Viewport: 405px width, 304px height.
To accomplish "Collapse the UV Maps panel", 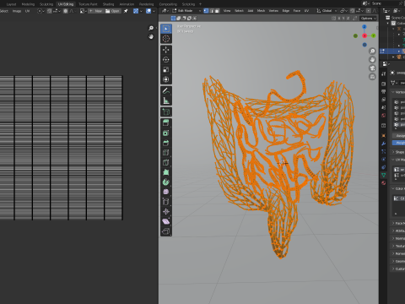I will click(x=398, y=160).
